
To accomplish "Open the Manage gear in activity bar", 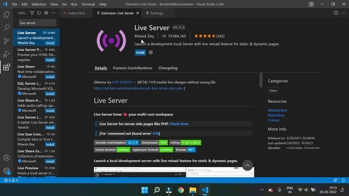I will pos(7,170).
